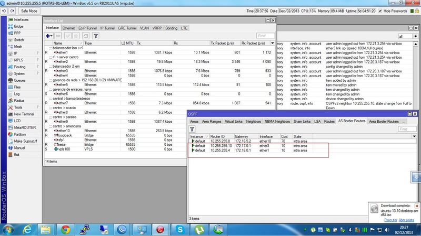Switch to the VLAN tab
Viewport: 421px width, 236px height.
point(144,27)
